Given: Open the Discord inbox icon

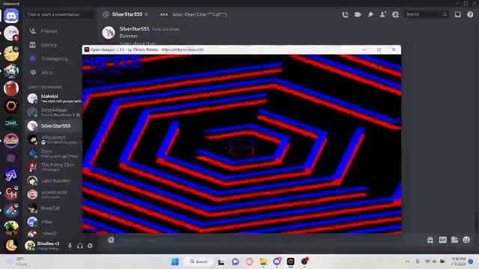Looking at the screenshot, I should click(457, 14).
